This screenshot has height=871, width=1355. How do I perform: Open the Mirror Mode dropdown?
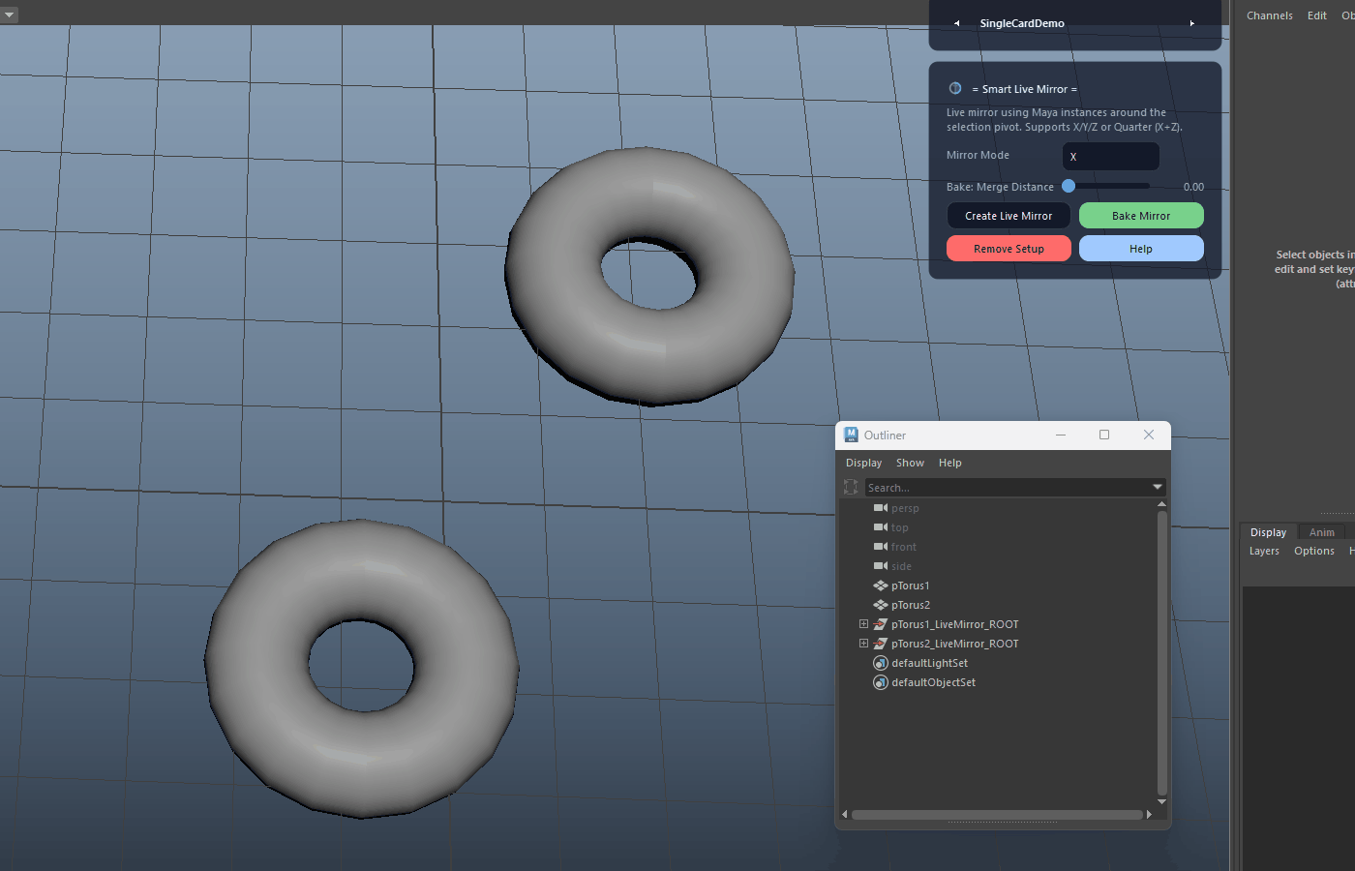(x=1111, y=156)
